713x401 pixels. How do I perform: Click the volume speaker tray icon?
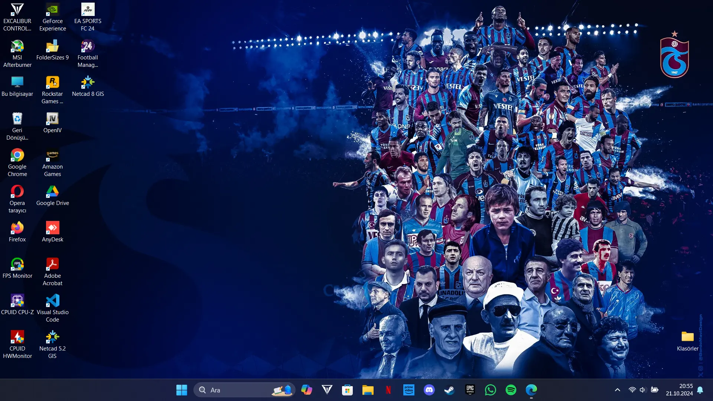pos(643,390)
